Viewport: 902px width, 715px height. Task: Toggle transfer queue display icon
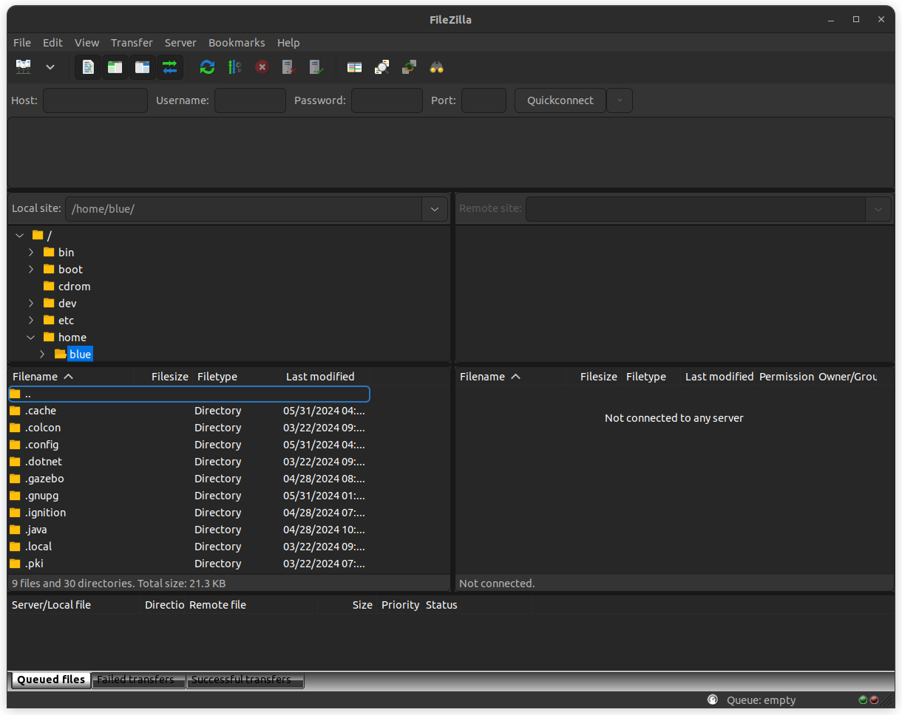point(170,67)
